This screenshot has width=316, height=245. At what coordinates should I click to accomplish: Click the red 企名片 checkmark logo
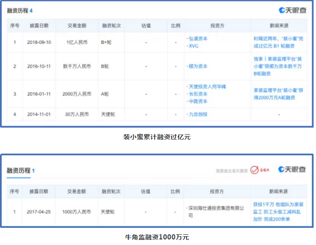pos(259,170)
